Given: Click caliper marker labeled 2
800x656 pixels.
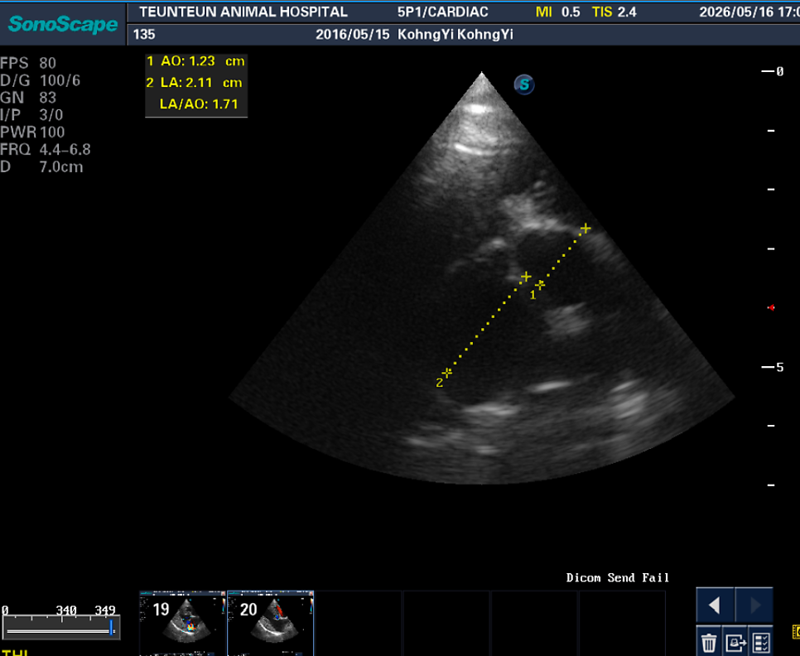Looking at the screenshot, I should [446, 373].
